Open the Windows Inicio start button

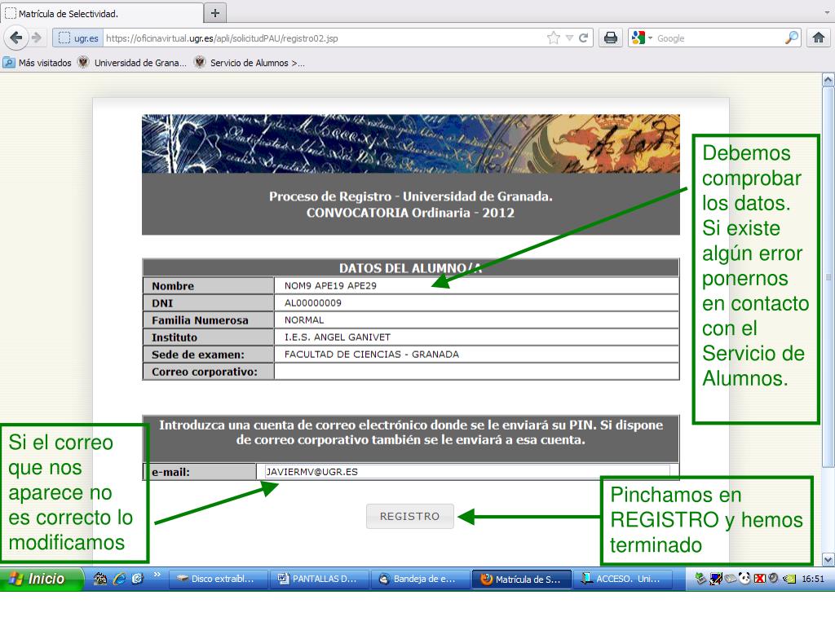point(42,579)
